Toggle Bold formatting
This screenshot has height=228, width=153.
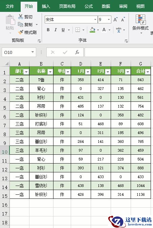pyautogui.click(x=48, y=30)
